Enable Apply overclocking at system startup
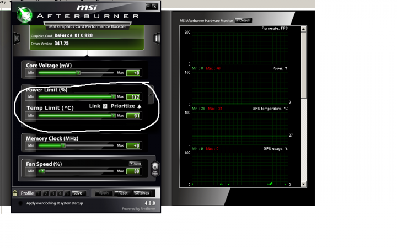The height and width of the screenshot is (248, 397). click(x=20, y=203)
